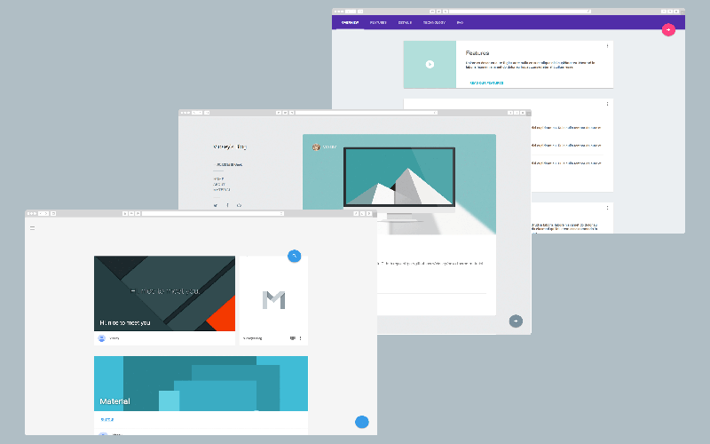Click the author avatar on the teal blog image

pyautogui.click(x=315, y=147)
